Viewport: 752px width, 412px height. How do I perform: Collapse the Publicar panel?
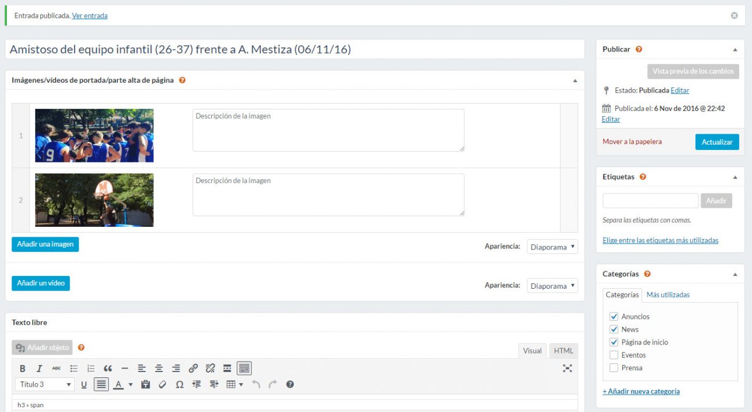pyautogui.click(x=735, y=50)
